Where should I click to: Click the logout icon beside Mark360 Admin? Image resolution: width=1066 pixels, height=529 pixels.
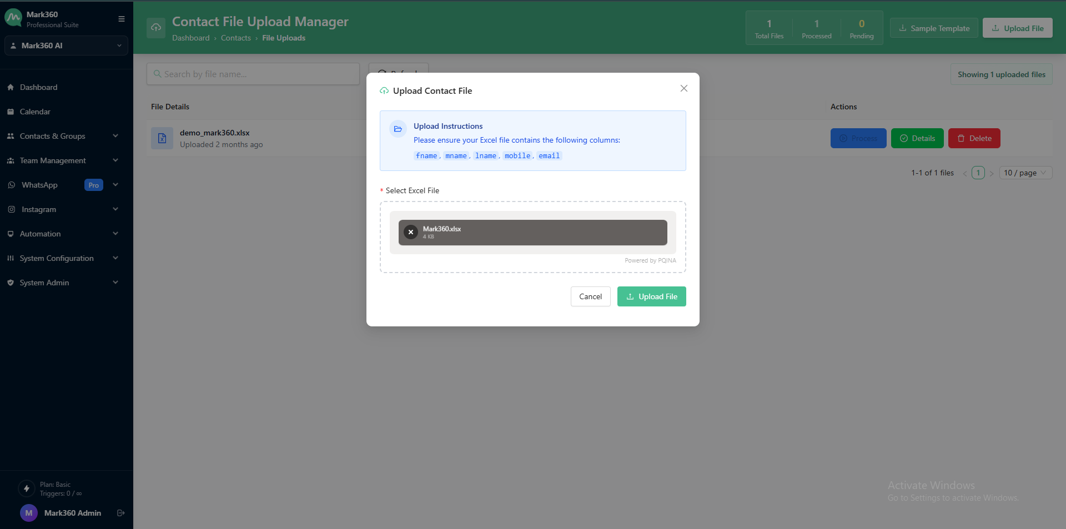coord(120,513)
